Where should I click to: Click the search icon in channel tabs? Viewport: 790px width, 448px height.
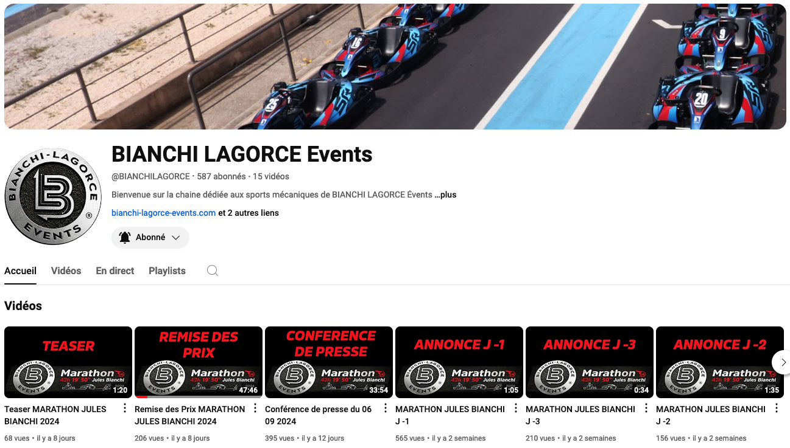pos(212,271)
